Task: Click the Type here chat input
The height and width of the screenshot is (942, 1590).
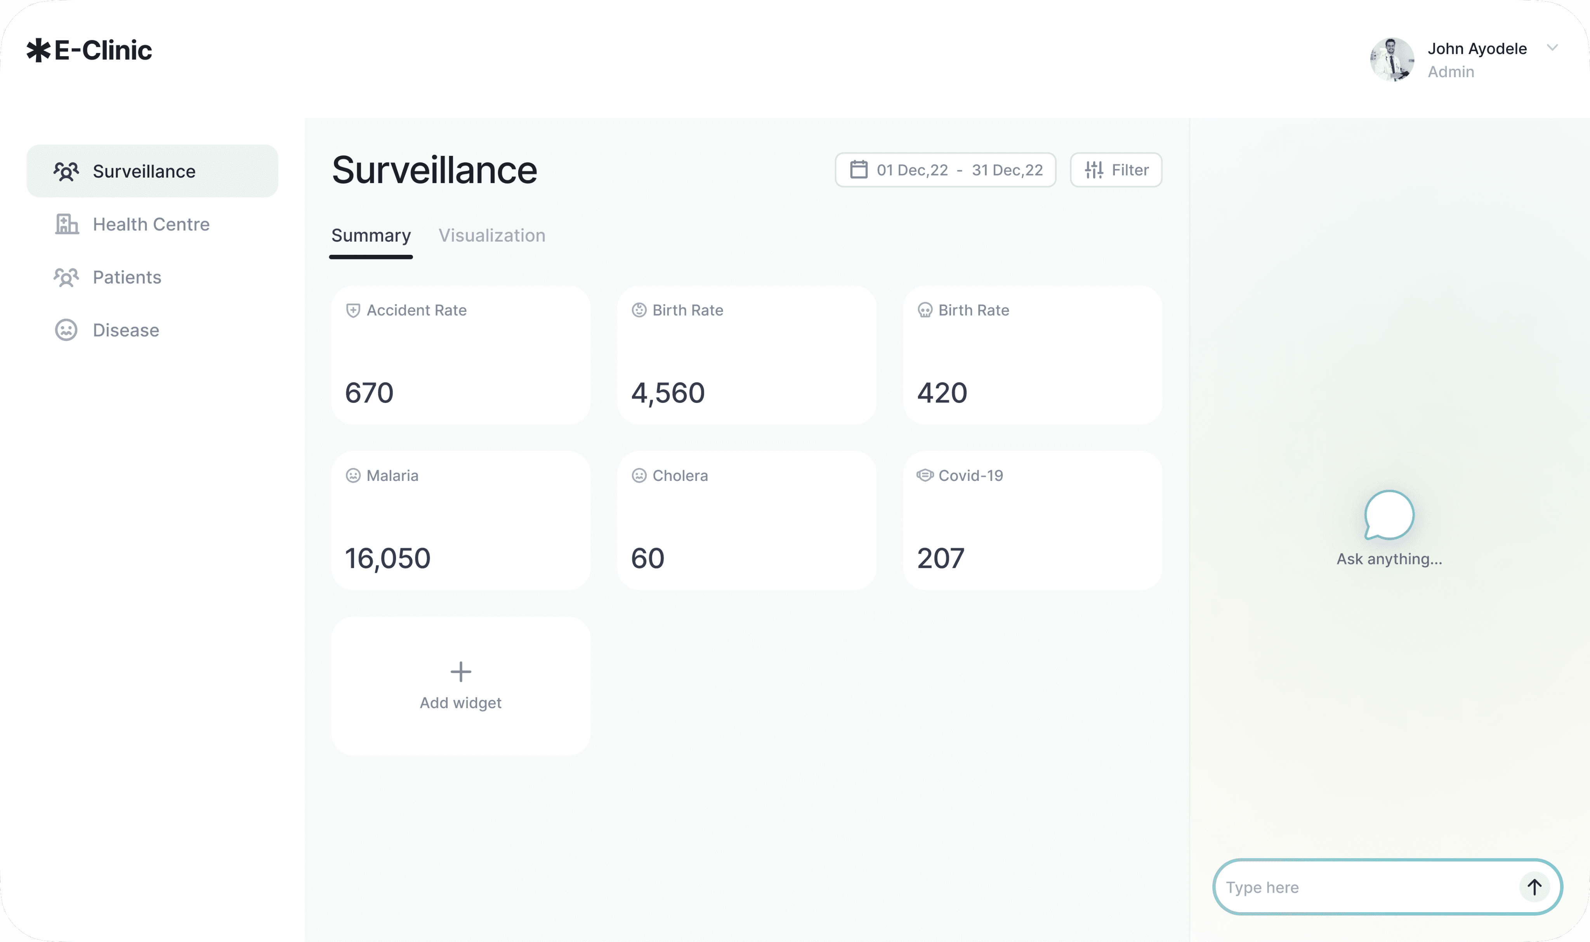Action: click(1366, 887)
